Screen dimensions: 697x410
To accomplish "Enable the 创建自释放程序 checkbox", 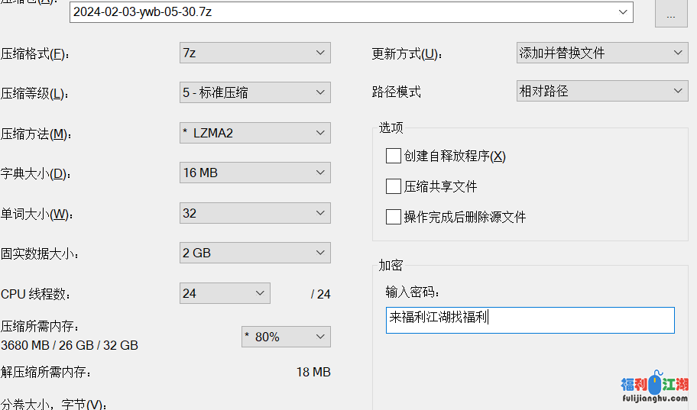I will pos(394,156).
